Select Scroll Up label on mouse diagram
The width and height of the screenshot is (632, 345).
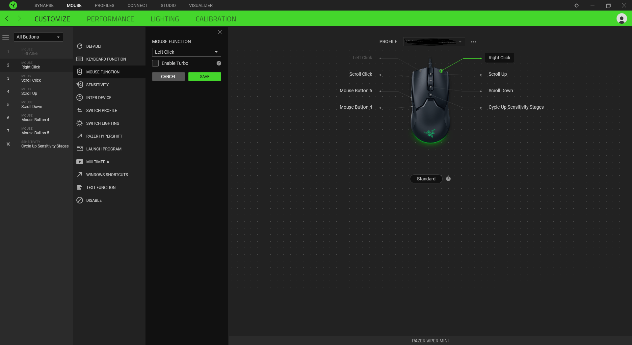498,74
